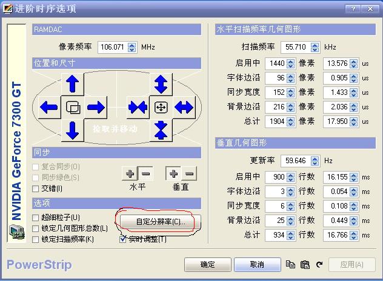Move screen position up with the up arrow
Screen dimensions: 383x281
pyautogui.click(x=72, y=84)
